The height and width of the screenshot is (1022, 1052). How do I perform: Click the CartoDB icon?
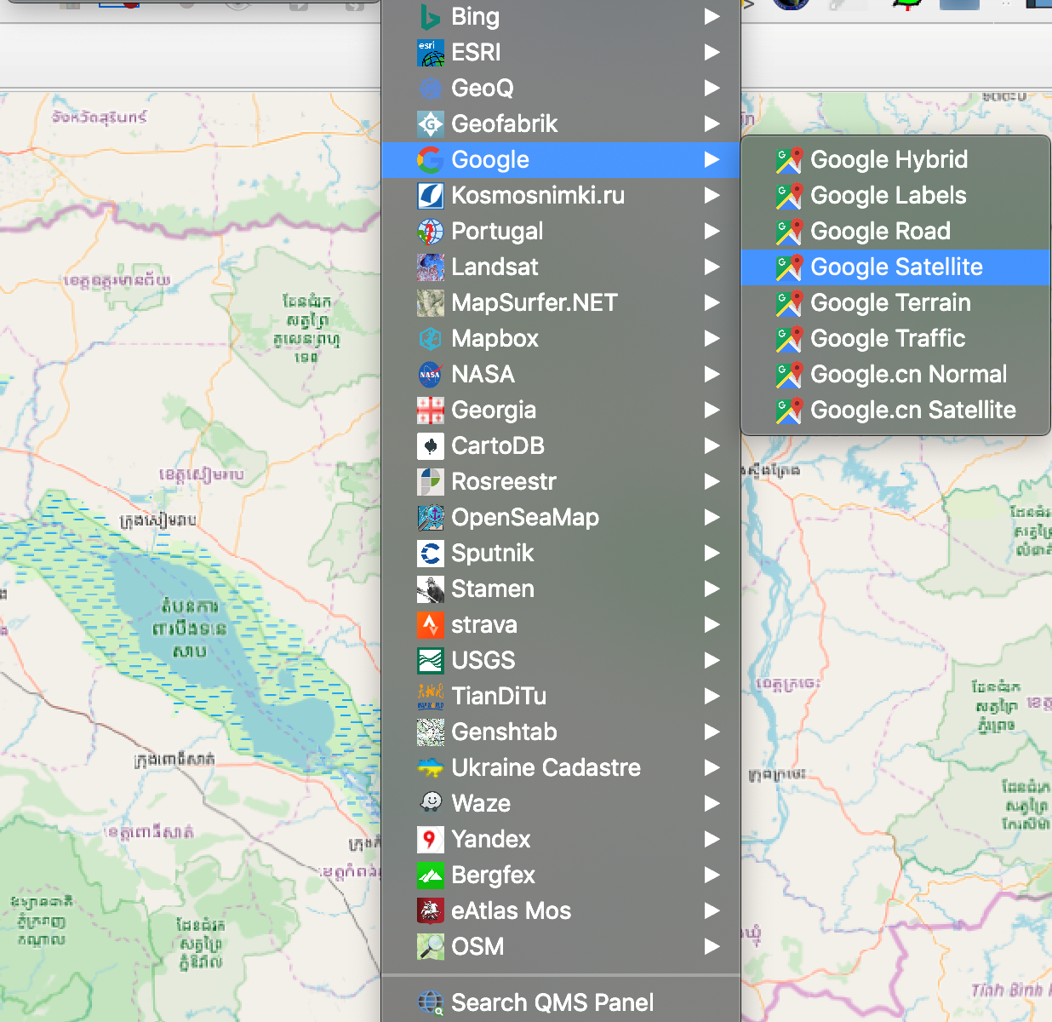click(431, 446)
